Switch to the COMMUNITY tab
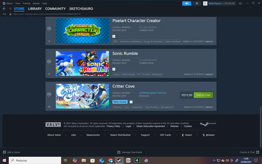The height and width of the screenshot is (164, 262). click(56, 9)
